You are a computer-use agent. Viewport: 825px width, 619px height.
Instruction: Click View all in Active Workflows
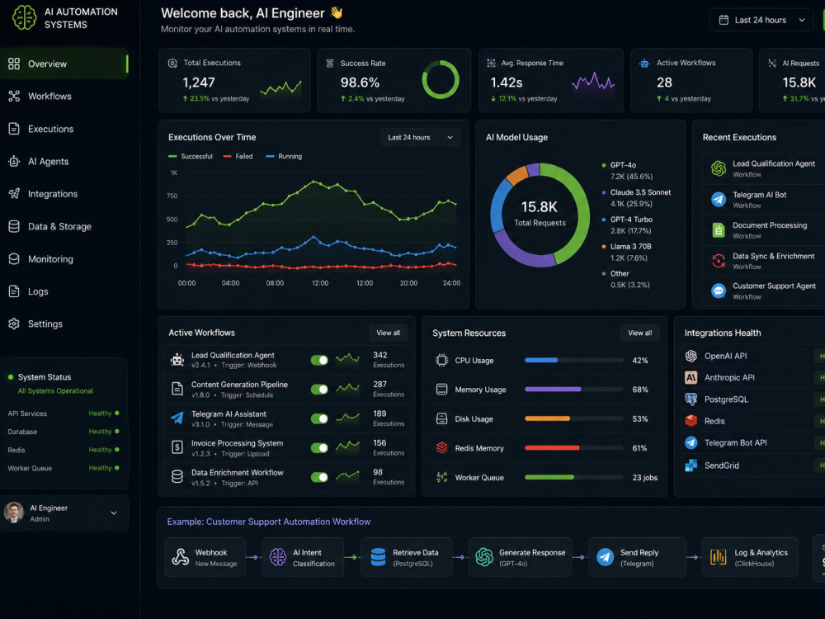[389, 333]
